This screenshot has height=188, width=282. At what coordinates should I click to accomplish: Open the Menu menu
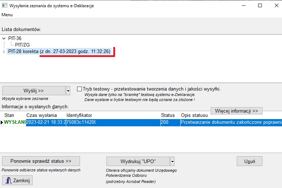pyautogui.click(x=7, y=15)
